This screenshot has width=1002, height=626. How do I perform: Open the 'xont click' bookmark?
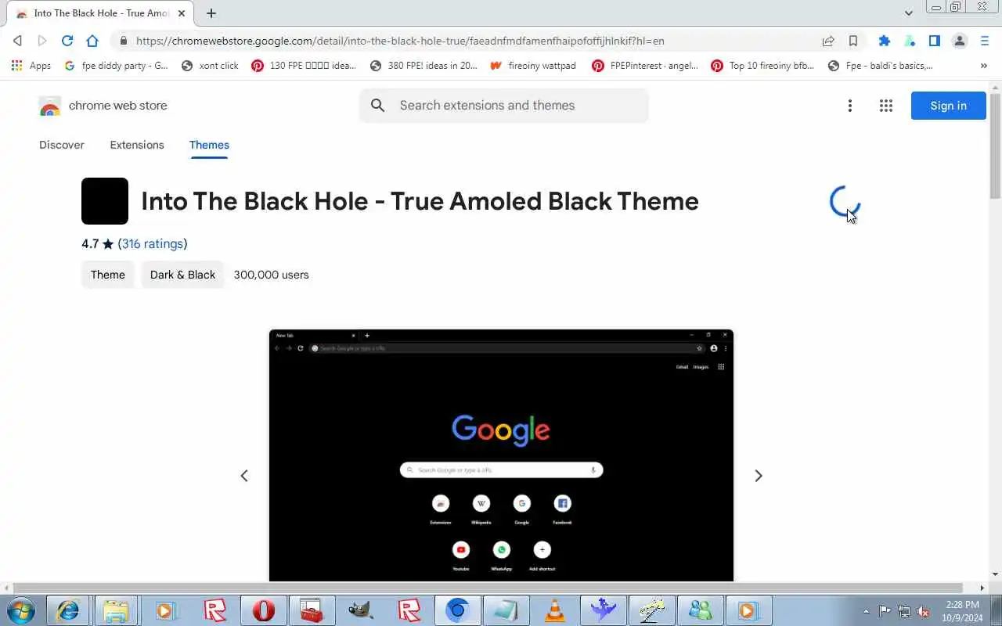pos(210,66)
